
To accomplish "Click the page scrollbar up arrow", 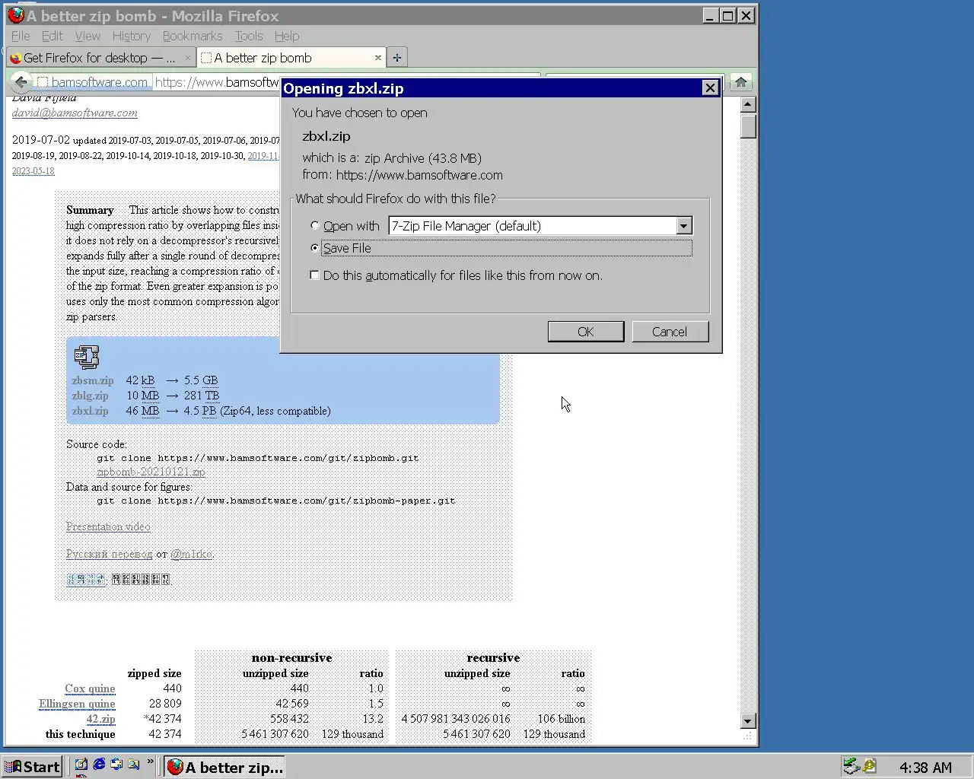I will [x=747, y=105].
